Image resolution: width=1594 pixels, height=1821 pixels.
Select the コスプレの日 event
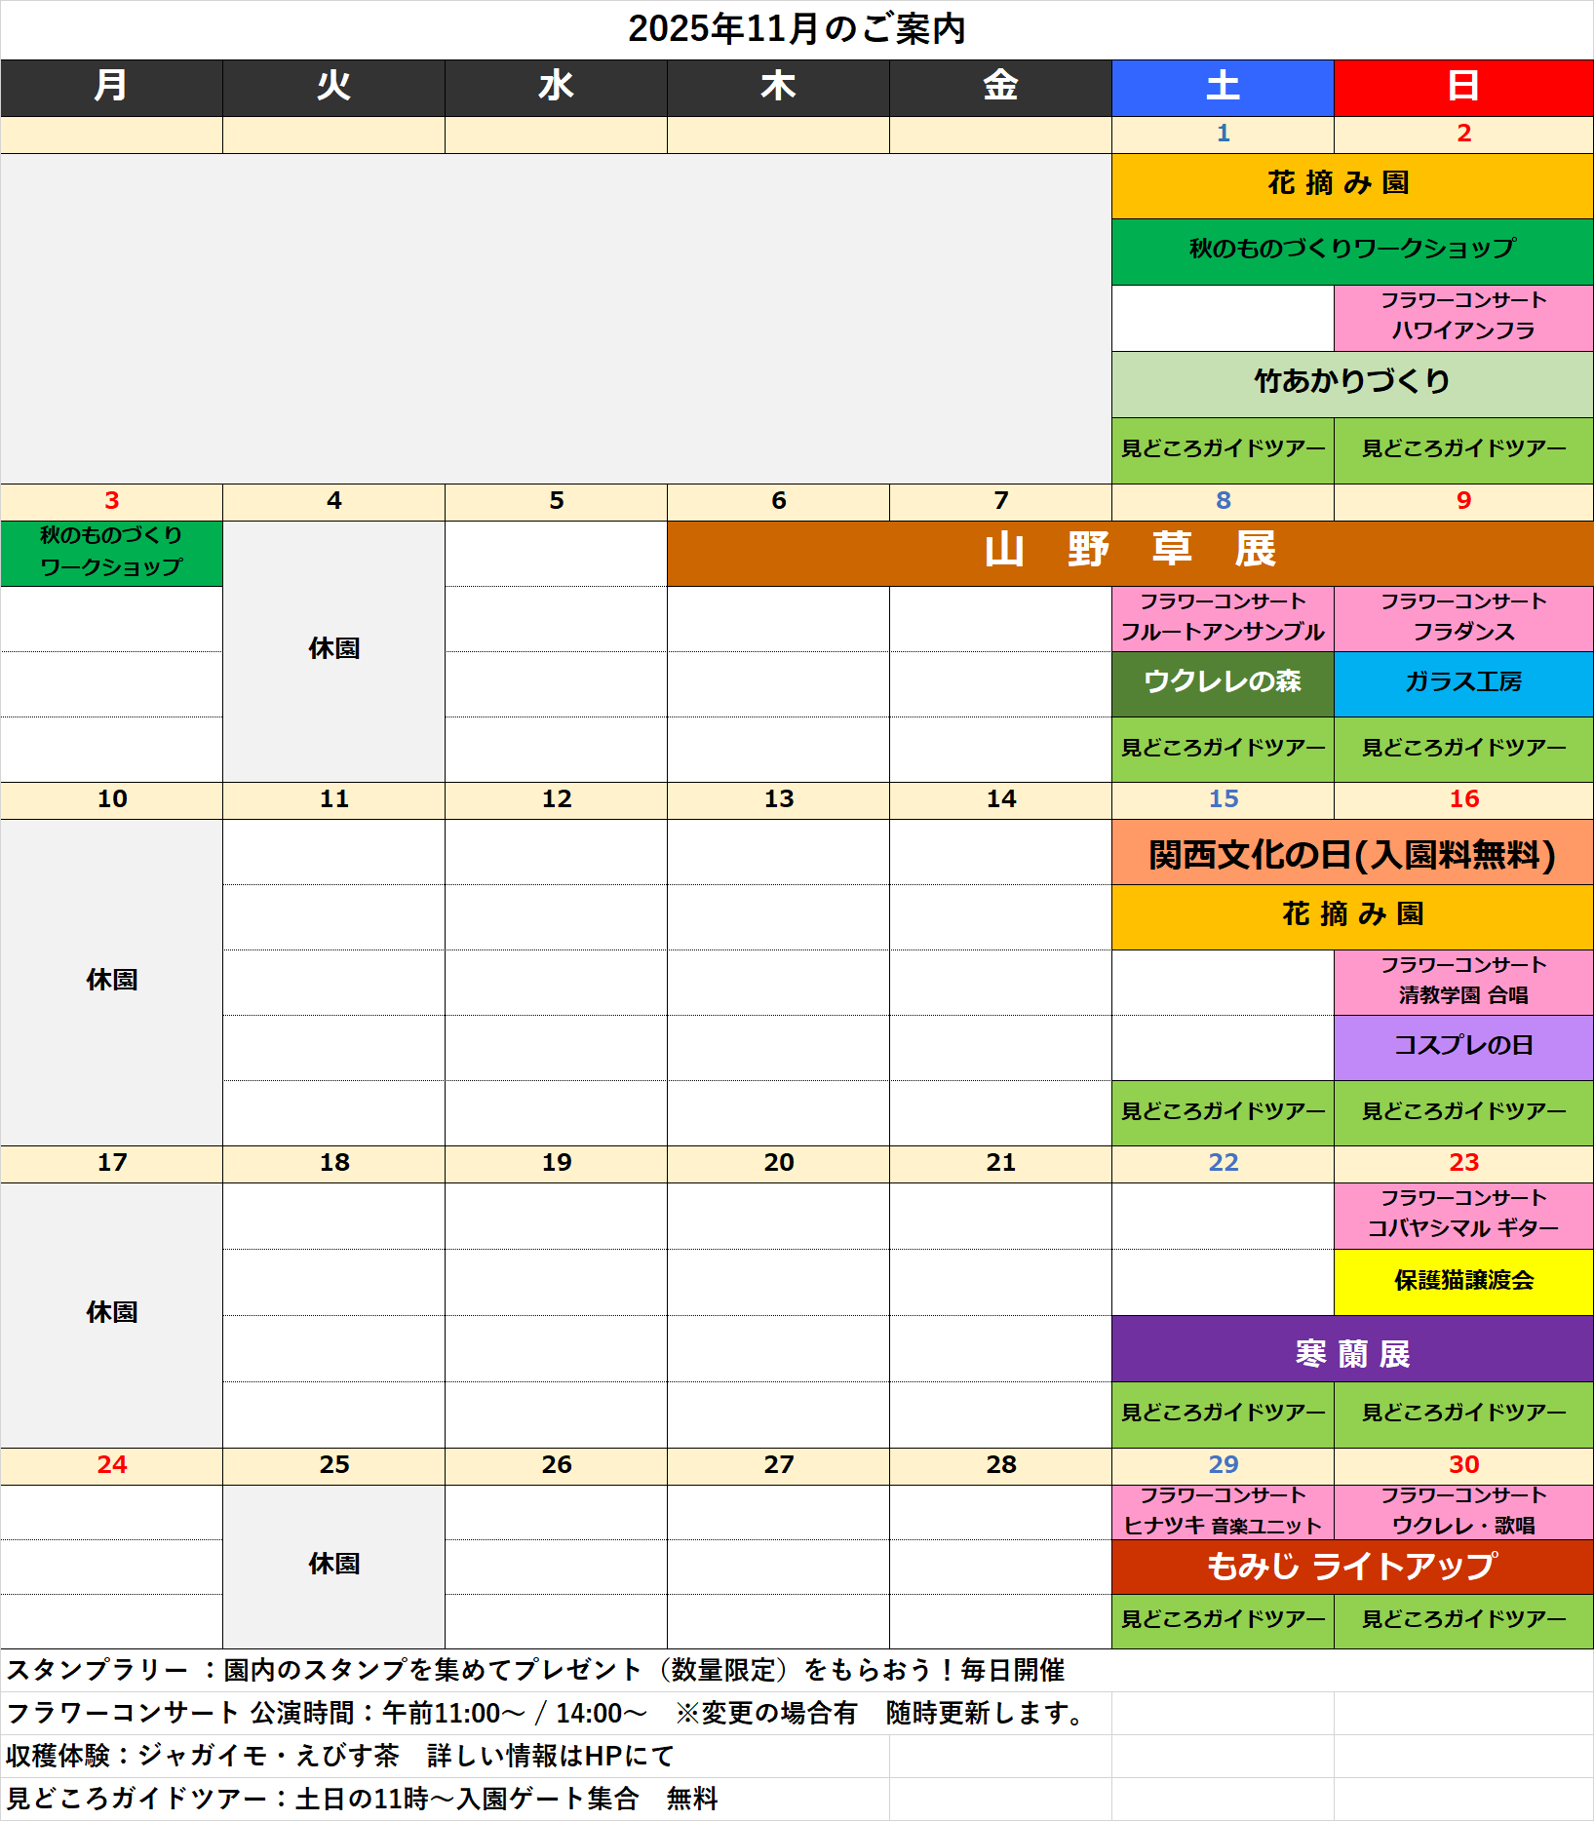click(x=1462, y=1047)
